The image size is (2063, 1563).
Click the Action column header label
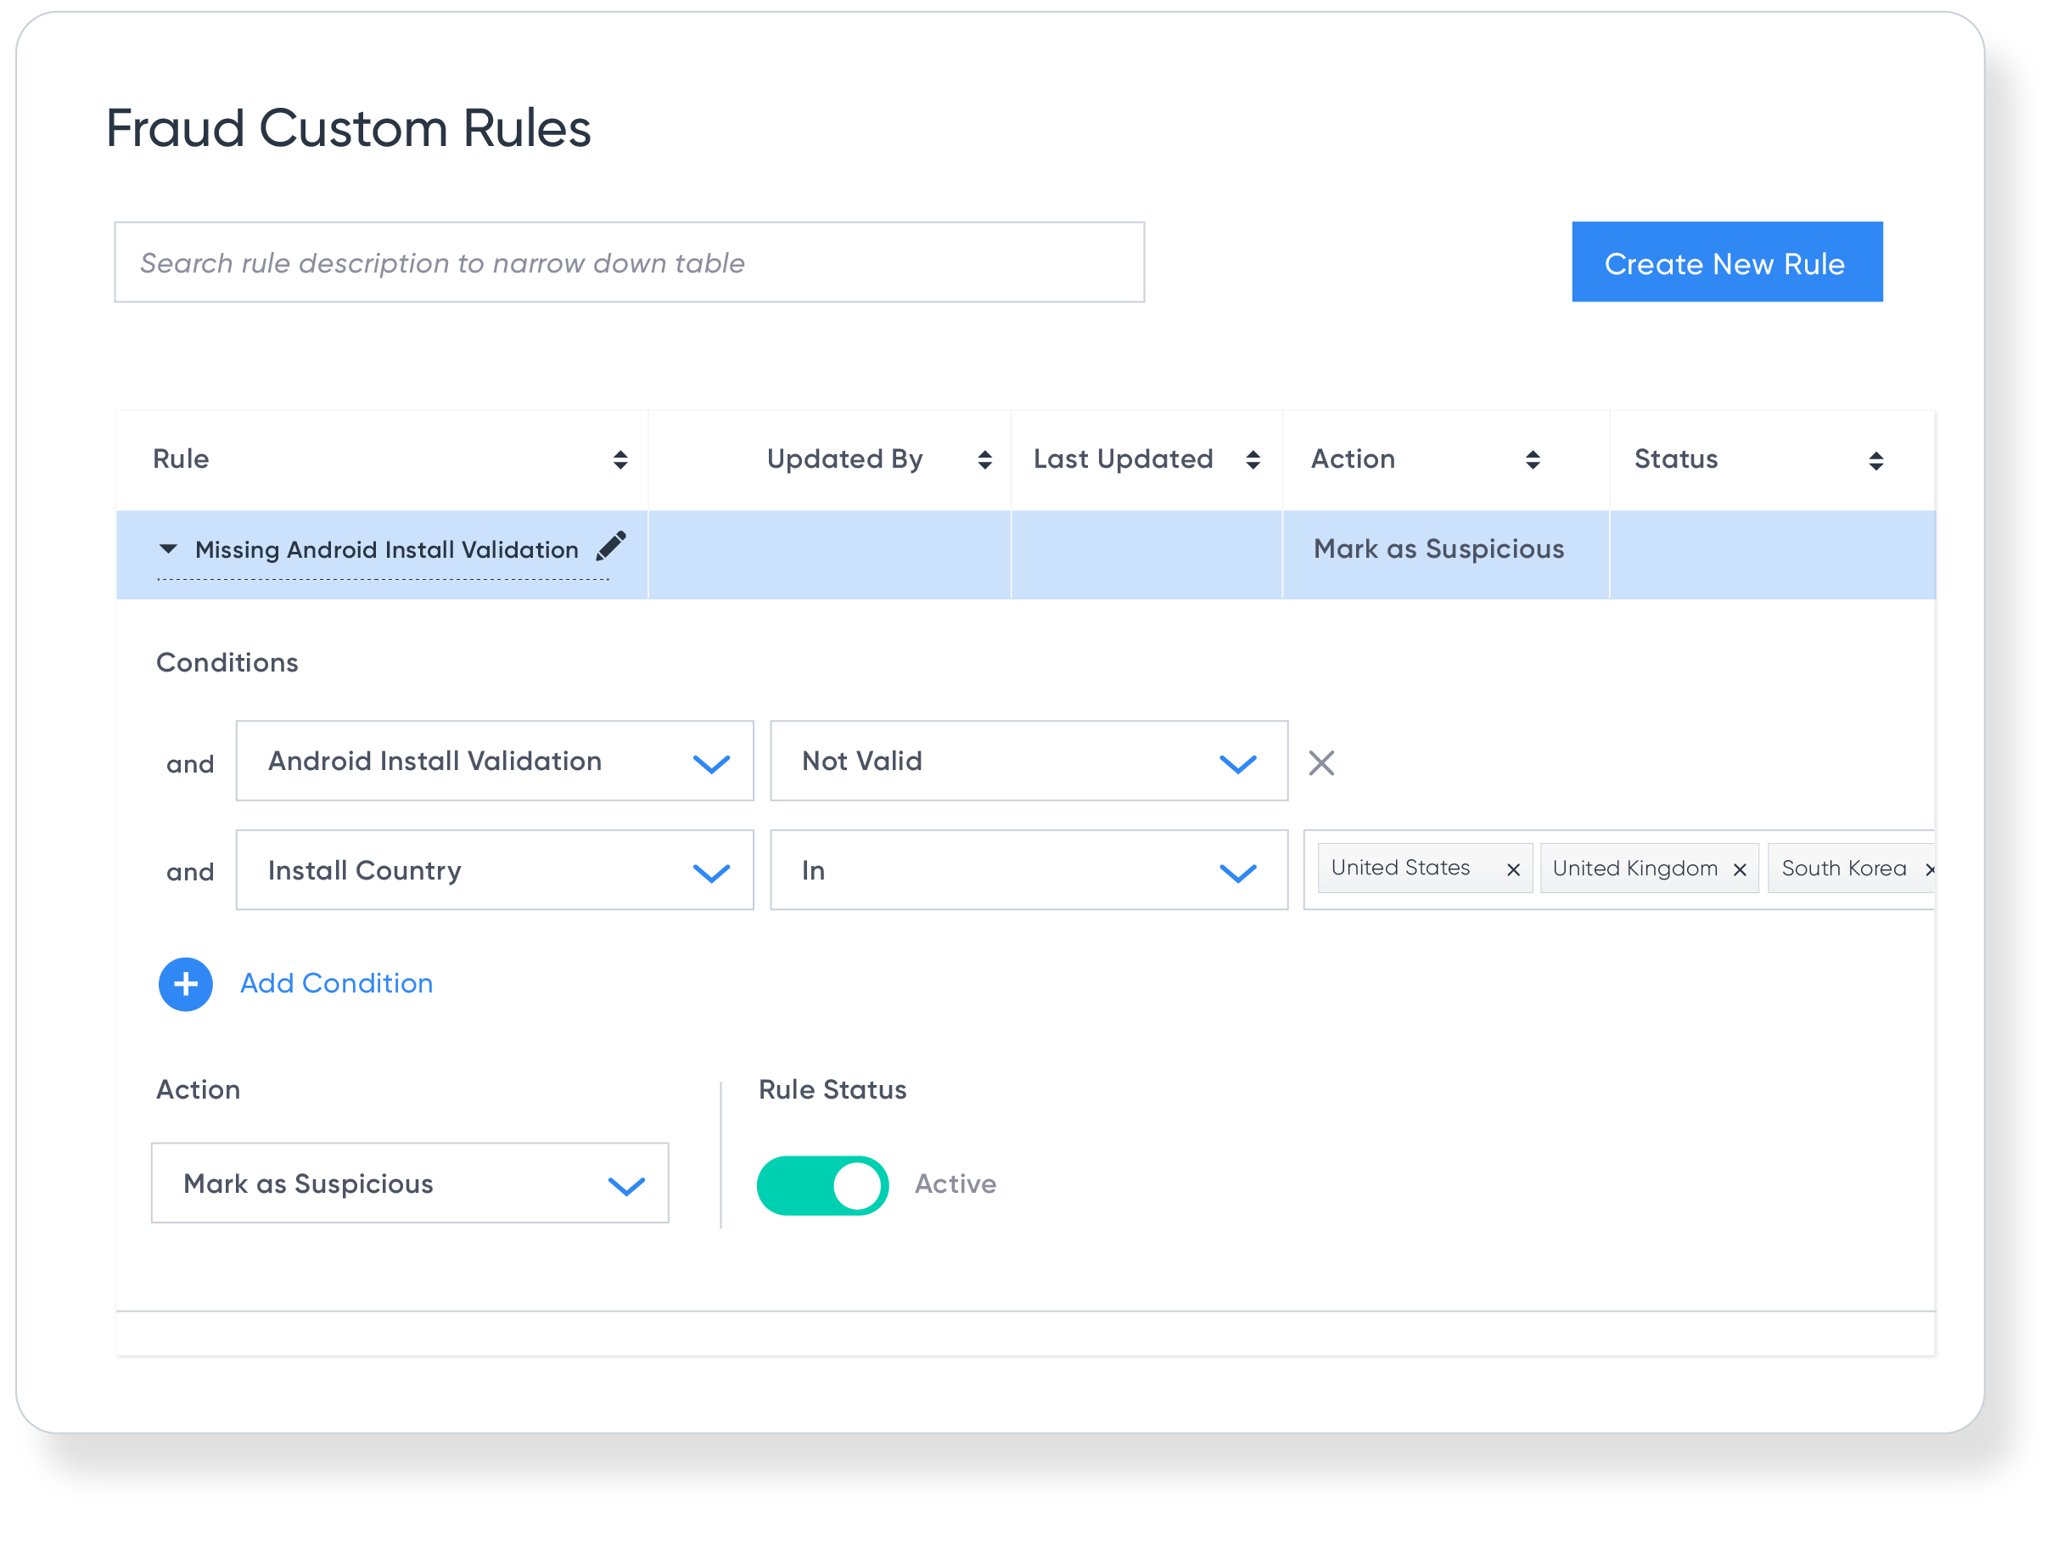(x=1353, y=458)
